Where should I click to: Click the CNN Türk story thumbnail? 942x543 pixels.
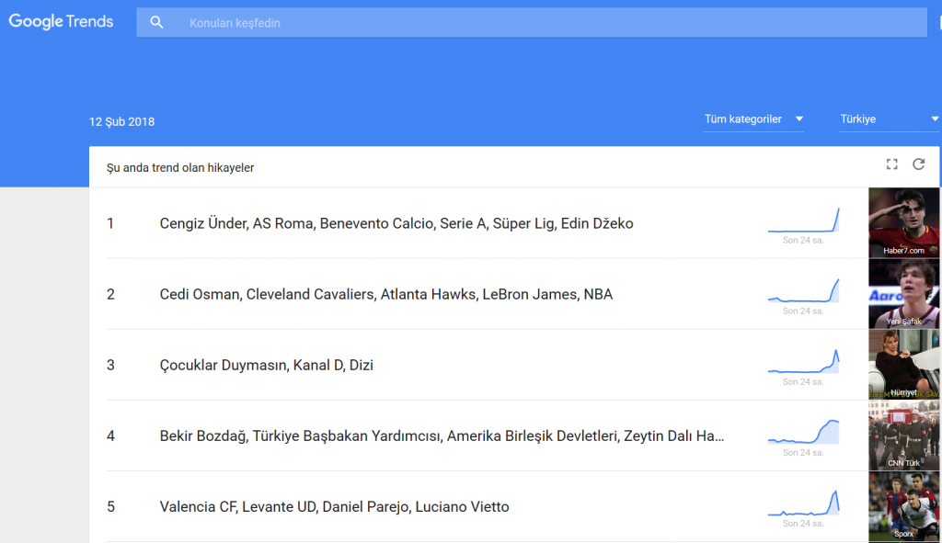click(903, 435)
